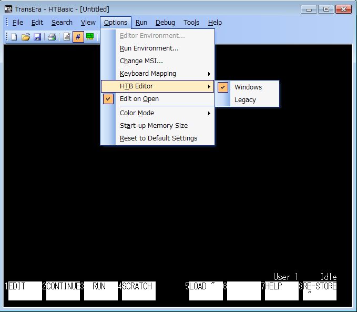Viewport: 357px width, 312px height.
Task: Close the HTBasic window
Action: (x=343, y=9)
